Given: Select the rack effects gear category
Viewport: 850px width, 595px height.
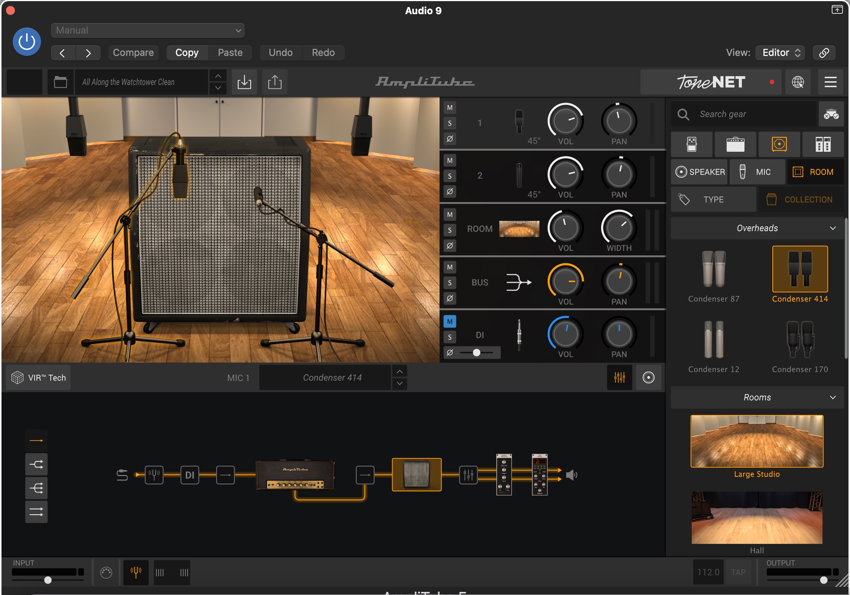Looking at the screenshot, I should [823, 144].
